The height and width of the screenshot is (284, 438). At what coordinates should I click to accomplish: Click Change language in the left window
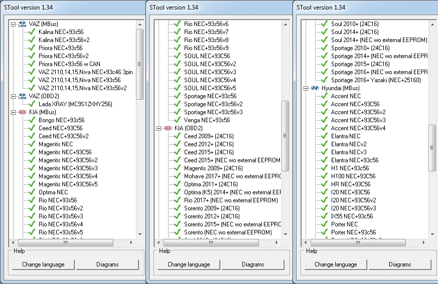tap(43, 264)
